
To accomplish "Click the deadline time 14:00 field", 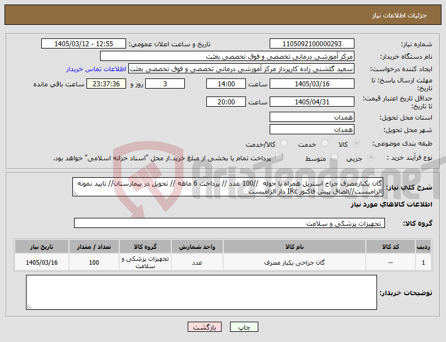I will coord(226,84).
